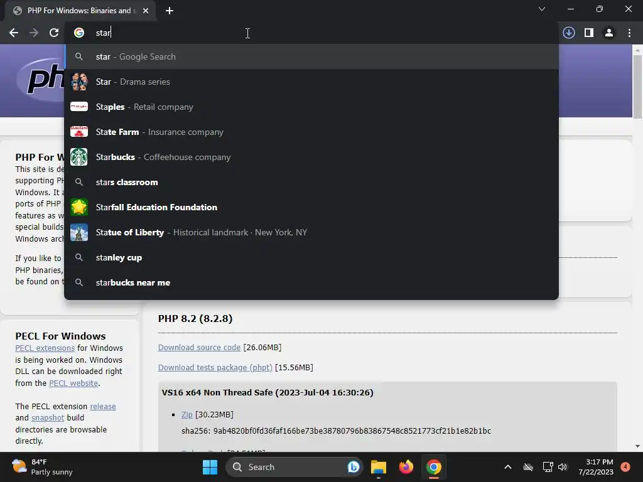Open File Explorer from taskbar

coord(379,467)
